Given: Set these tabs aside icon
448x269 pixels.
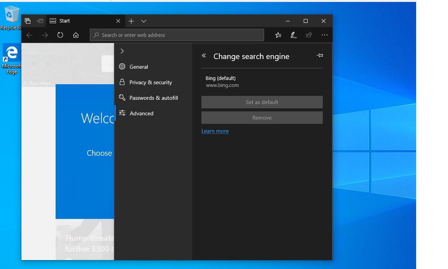Looking at the screenshot, I should (40, 21).
